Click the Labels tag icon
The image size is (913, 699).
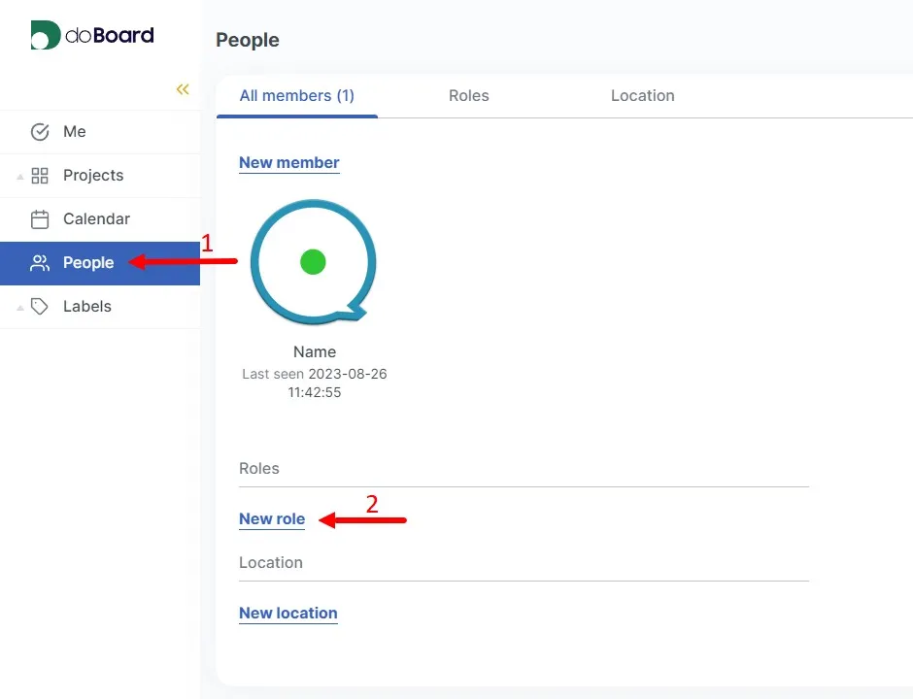coord(40,307)
